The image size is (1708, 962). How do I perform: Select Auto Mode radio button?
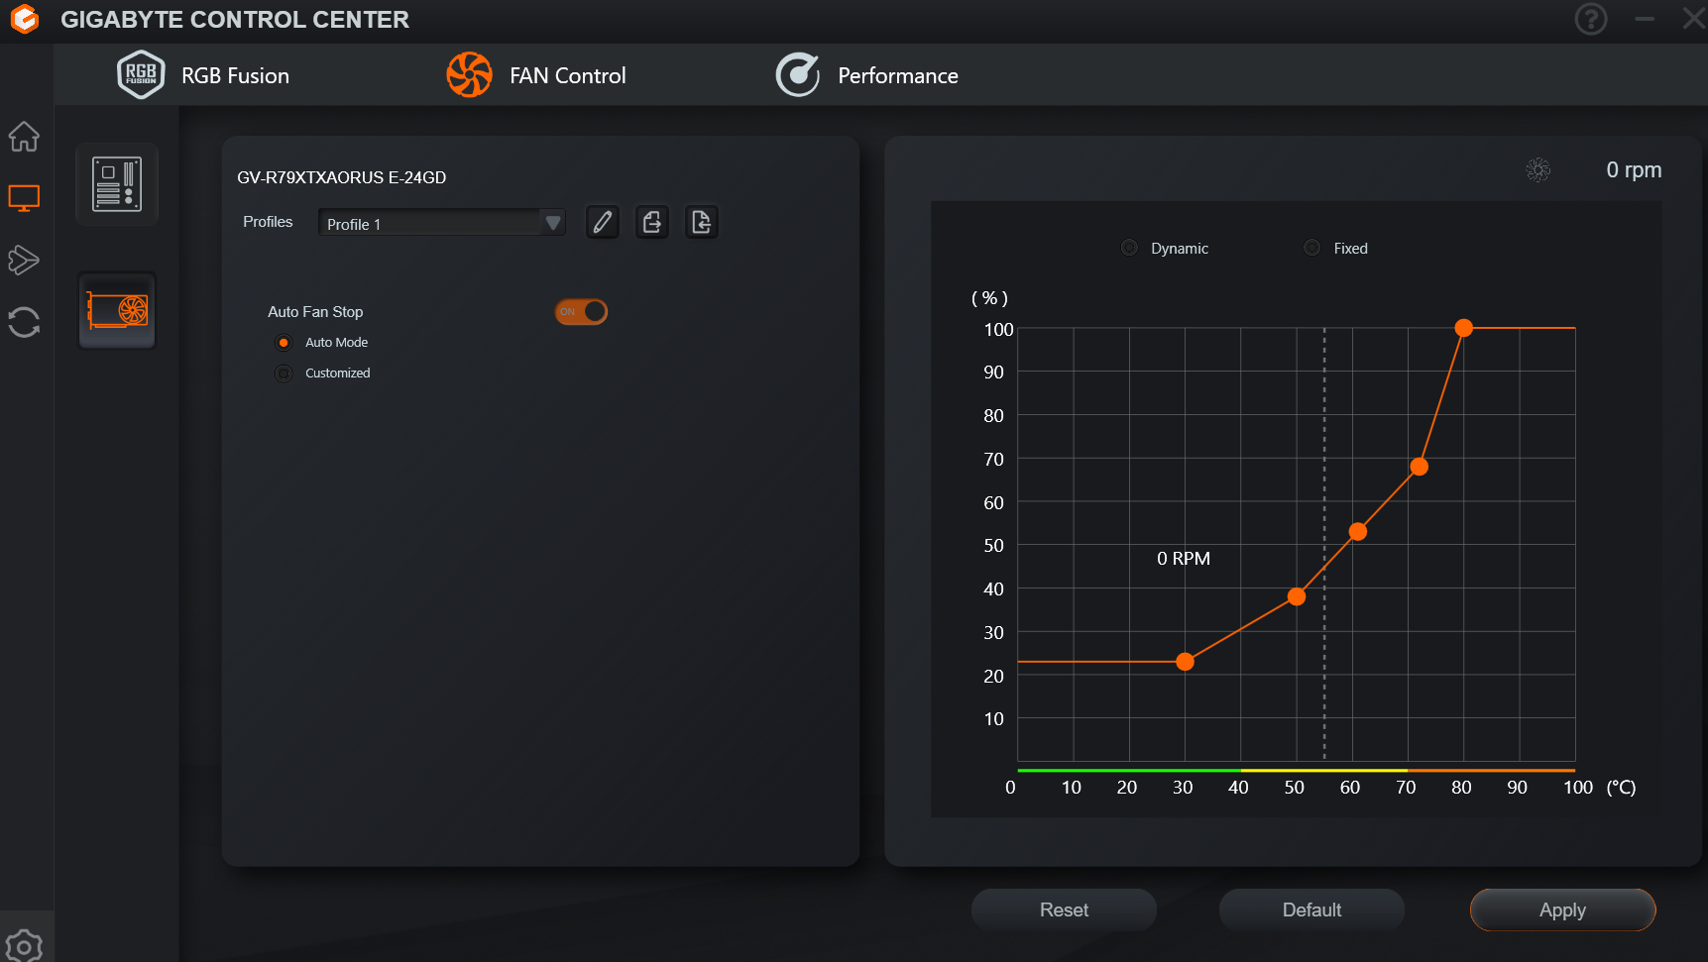point(284,343)
